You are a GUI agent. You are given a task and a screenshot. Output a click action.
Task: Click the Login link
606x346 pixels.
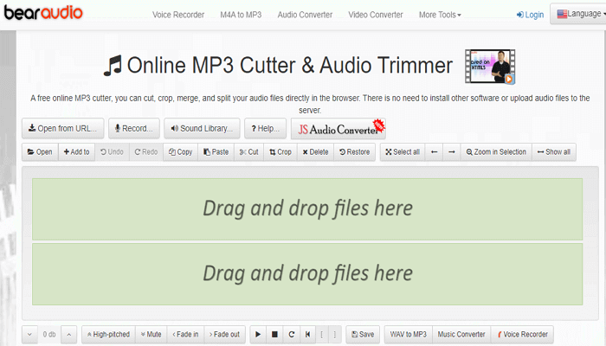pyautogui.click(x=530, y=15)
